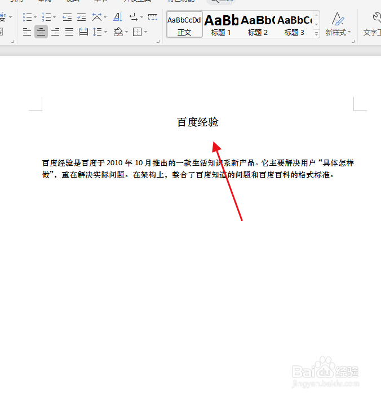
Task: Open the paragraph settings dialog launcher
Action: click(158, 41)
